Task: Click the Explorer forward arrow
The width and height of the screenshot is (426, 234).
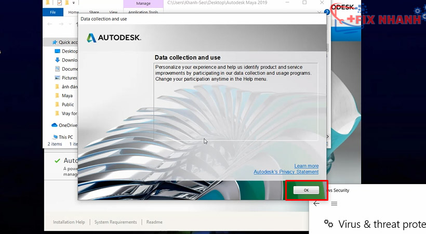Action: pos(61,24)
